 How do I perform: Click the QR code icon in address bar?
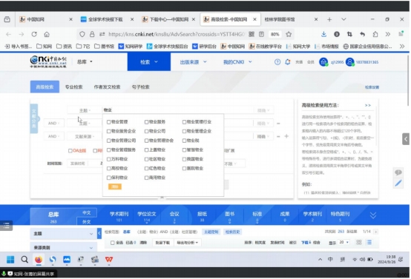pos(251,34)
